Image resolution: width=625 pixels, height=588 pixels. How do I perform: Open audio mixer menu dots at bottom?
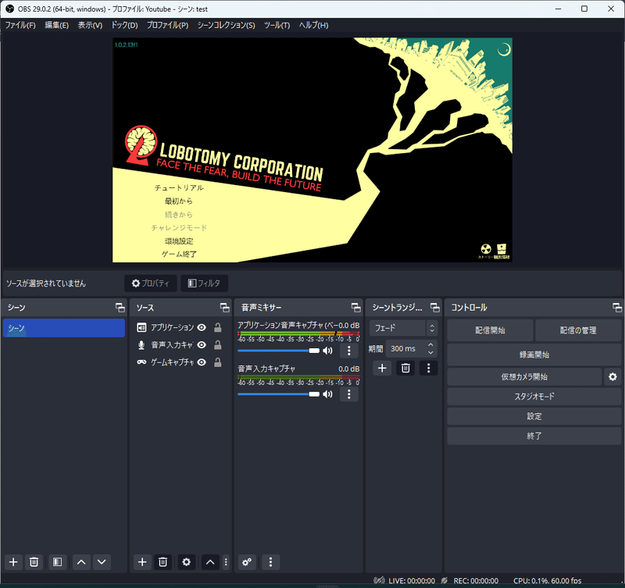click(x=270, y=561)
